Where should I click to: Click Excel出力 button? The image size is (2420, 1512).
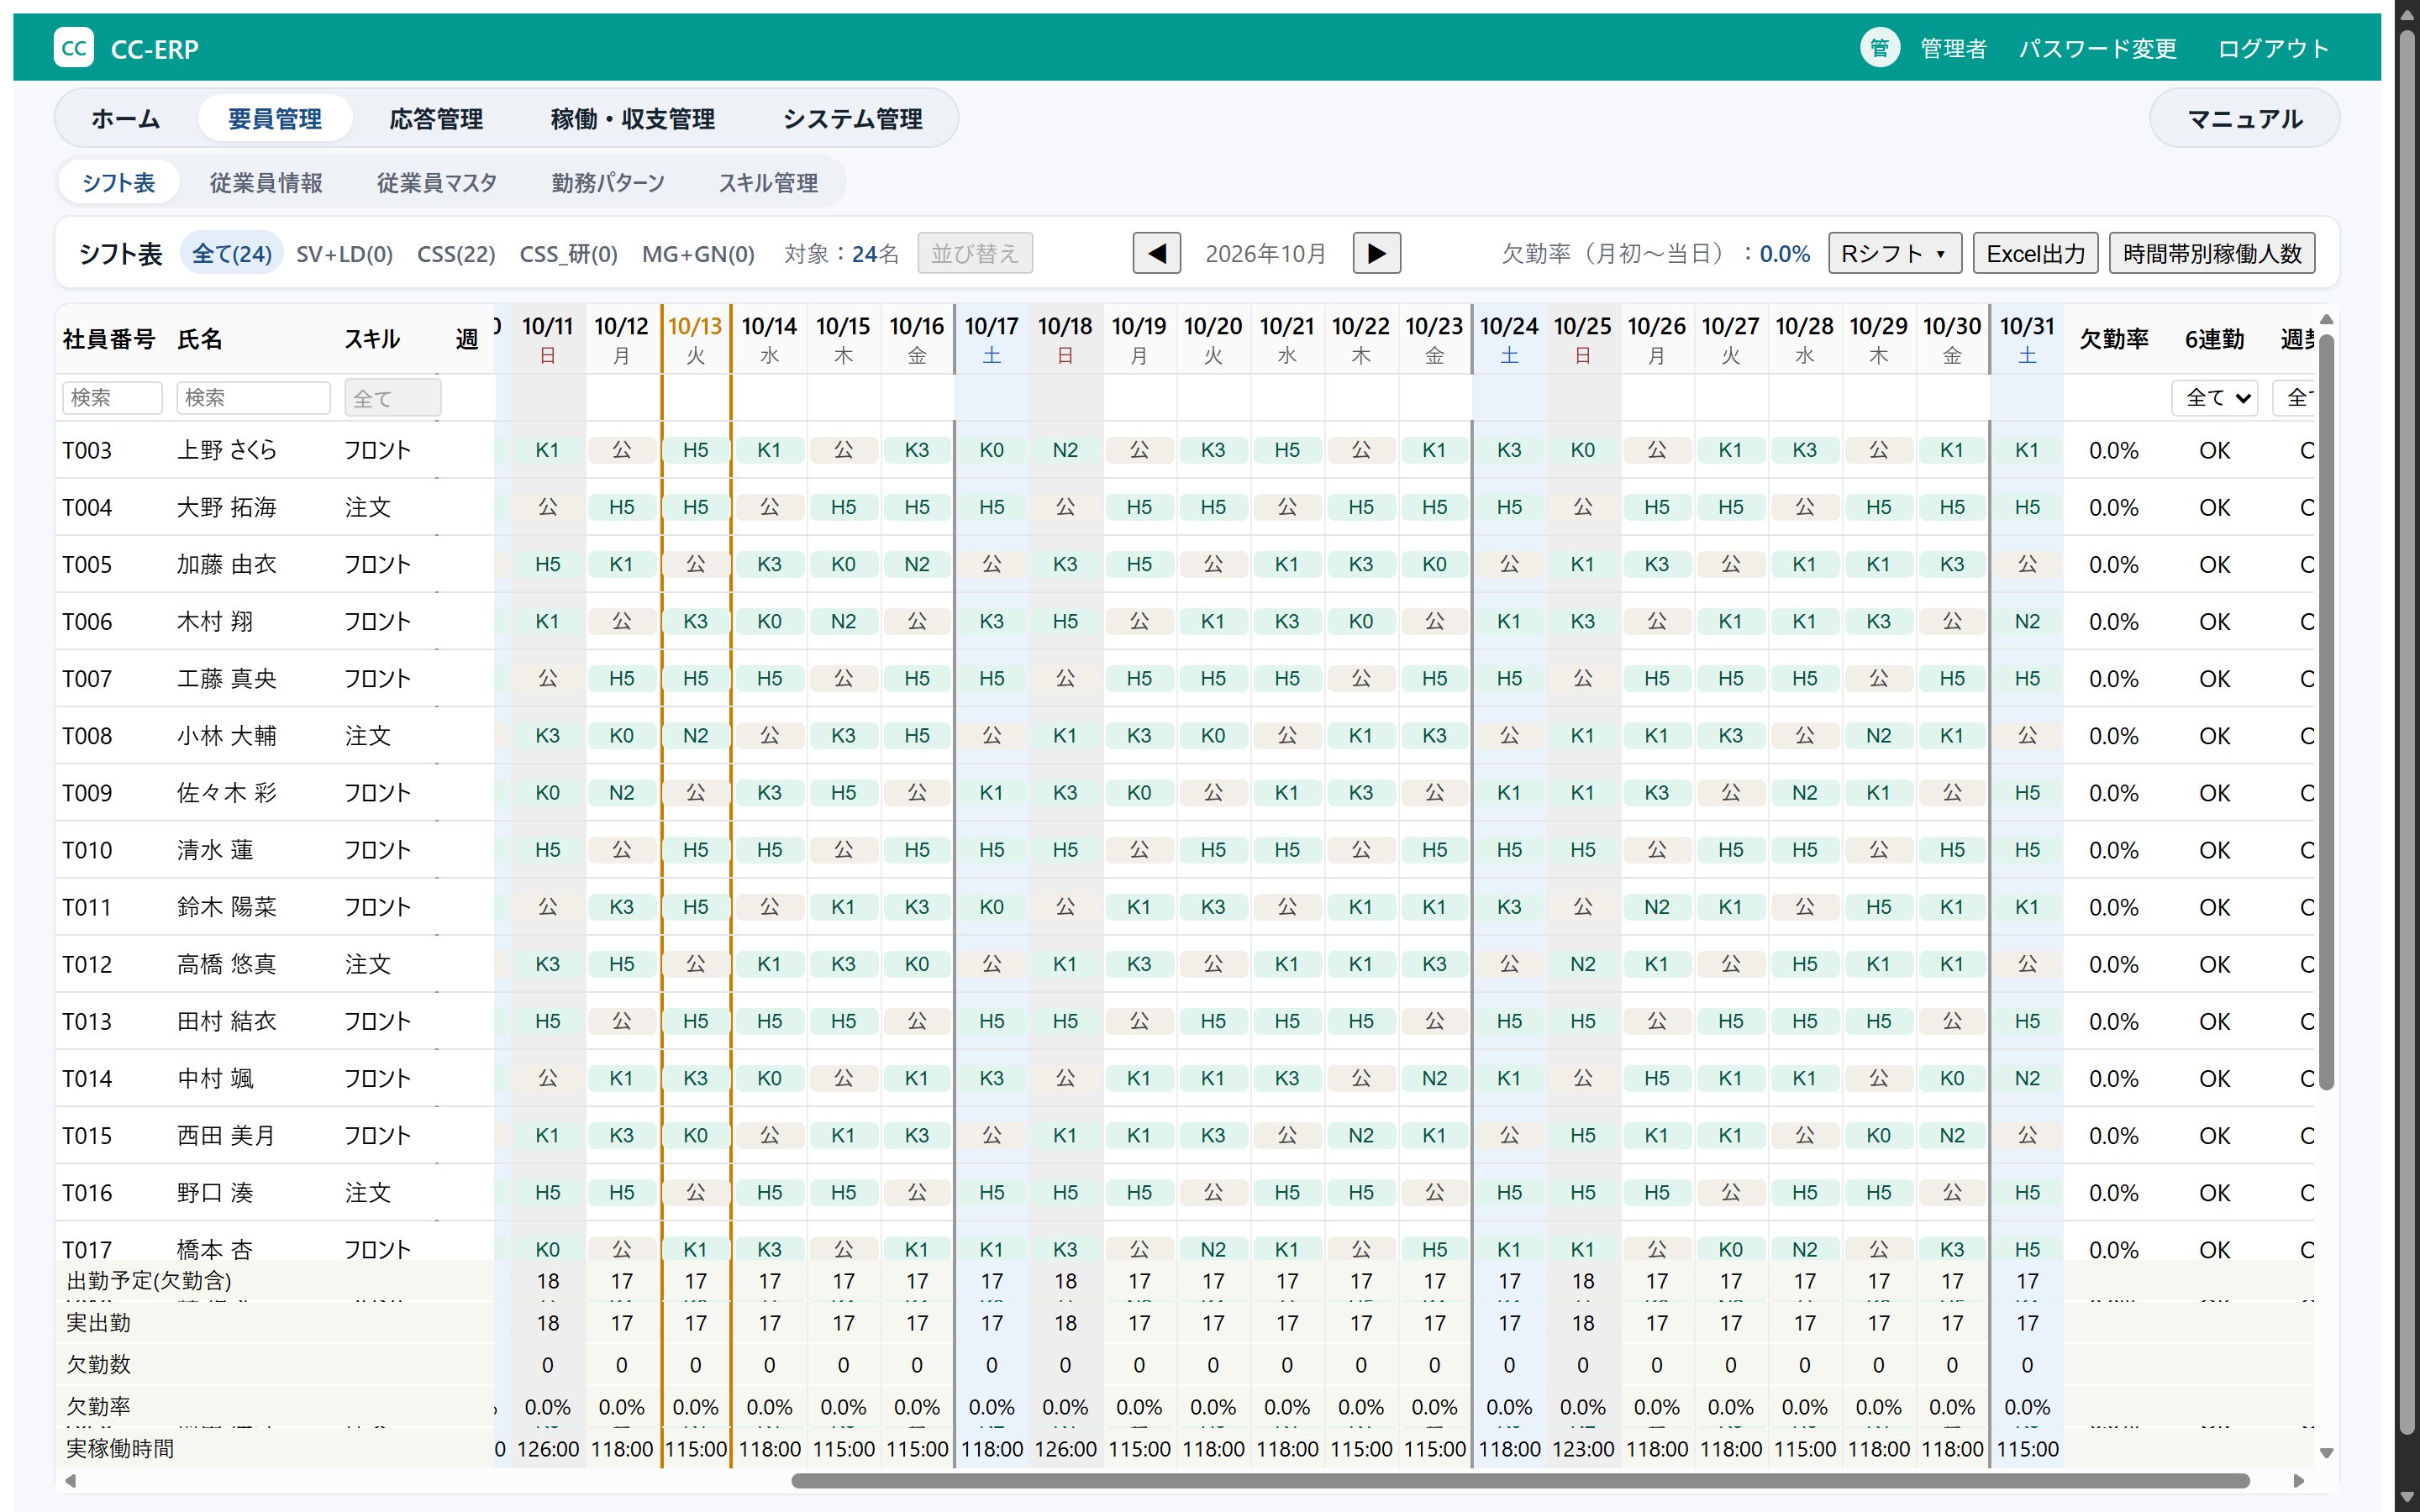pos(2035,253)
